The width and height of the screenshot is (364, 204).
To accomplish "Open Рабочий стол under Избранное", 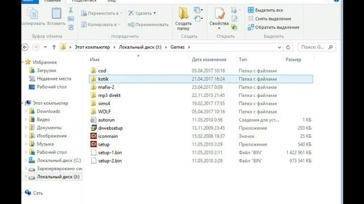I will point(52,87).
